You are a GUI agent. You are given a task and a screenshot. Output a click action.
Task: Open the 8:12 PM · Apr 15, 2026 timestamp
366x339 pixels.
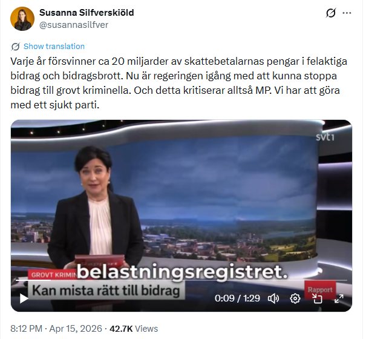pyautogui.click(x=56, y=329)
